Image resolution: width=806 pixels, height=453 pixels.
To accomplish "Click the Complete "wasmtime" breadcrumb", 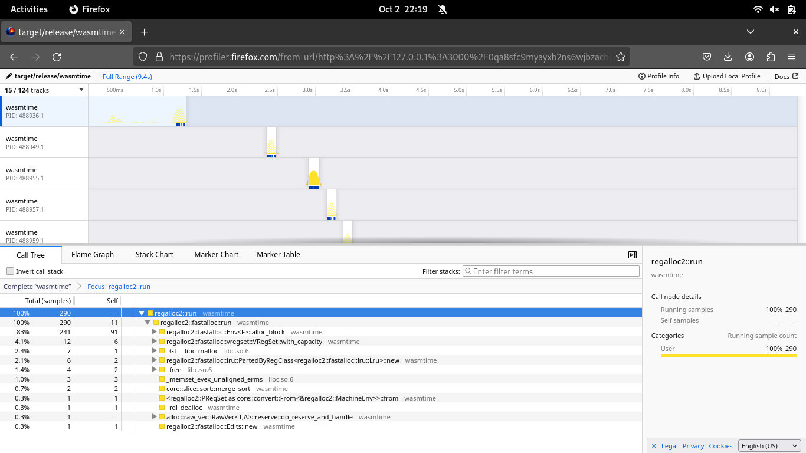I will click(37, 287).
